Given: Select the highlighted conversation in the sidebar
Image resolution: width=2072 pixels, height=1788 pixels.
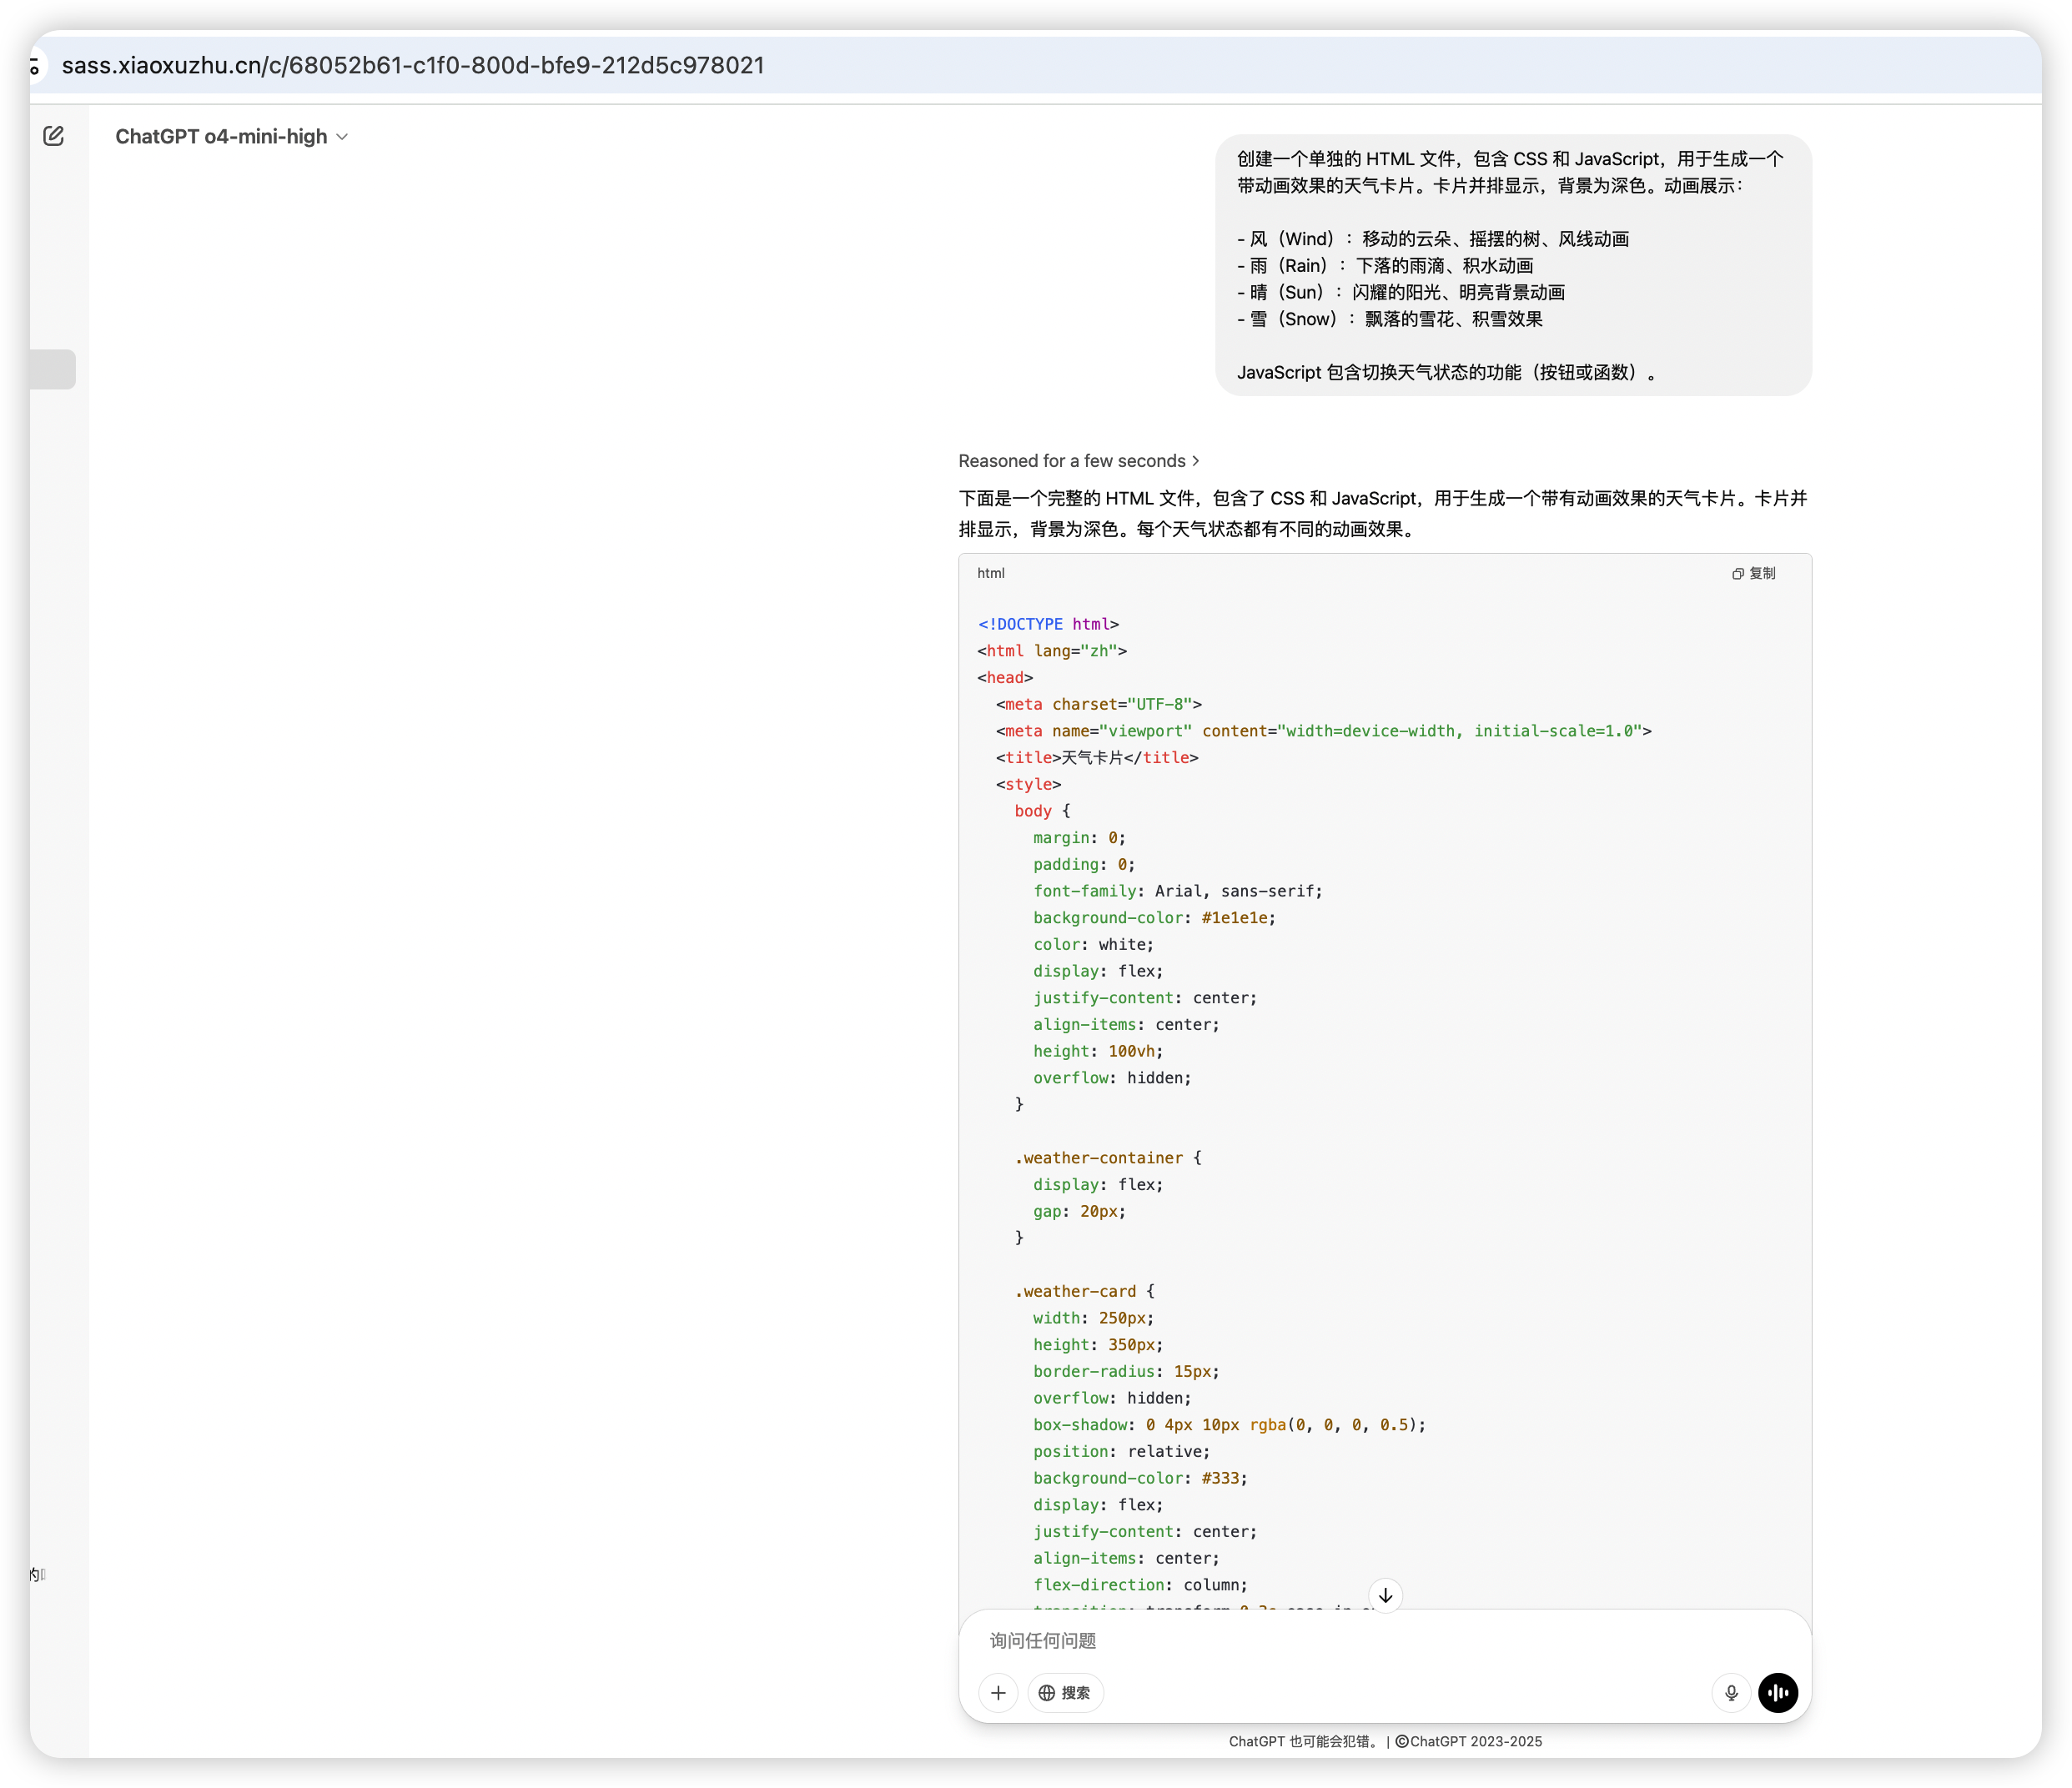Looking at the screenshot, I should [x=52, y=369].
